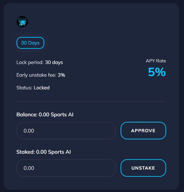Click the bold 30 days lock value

[x=54, y=62]
